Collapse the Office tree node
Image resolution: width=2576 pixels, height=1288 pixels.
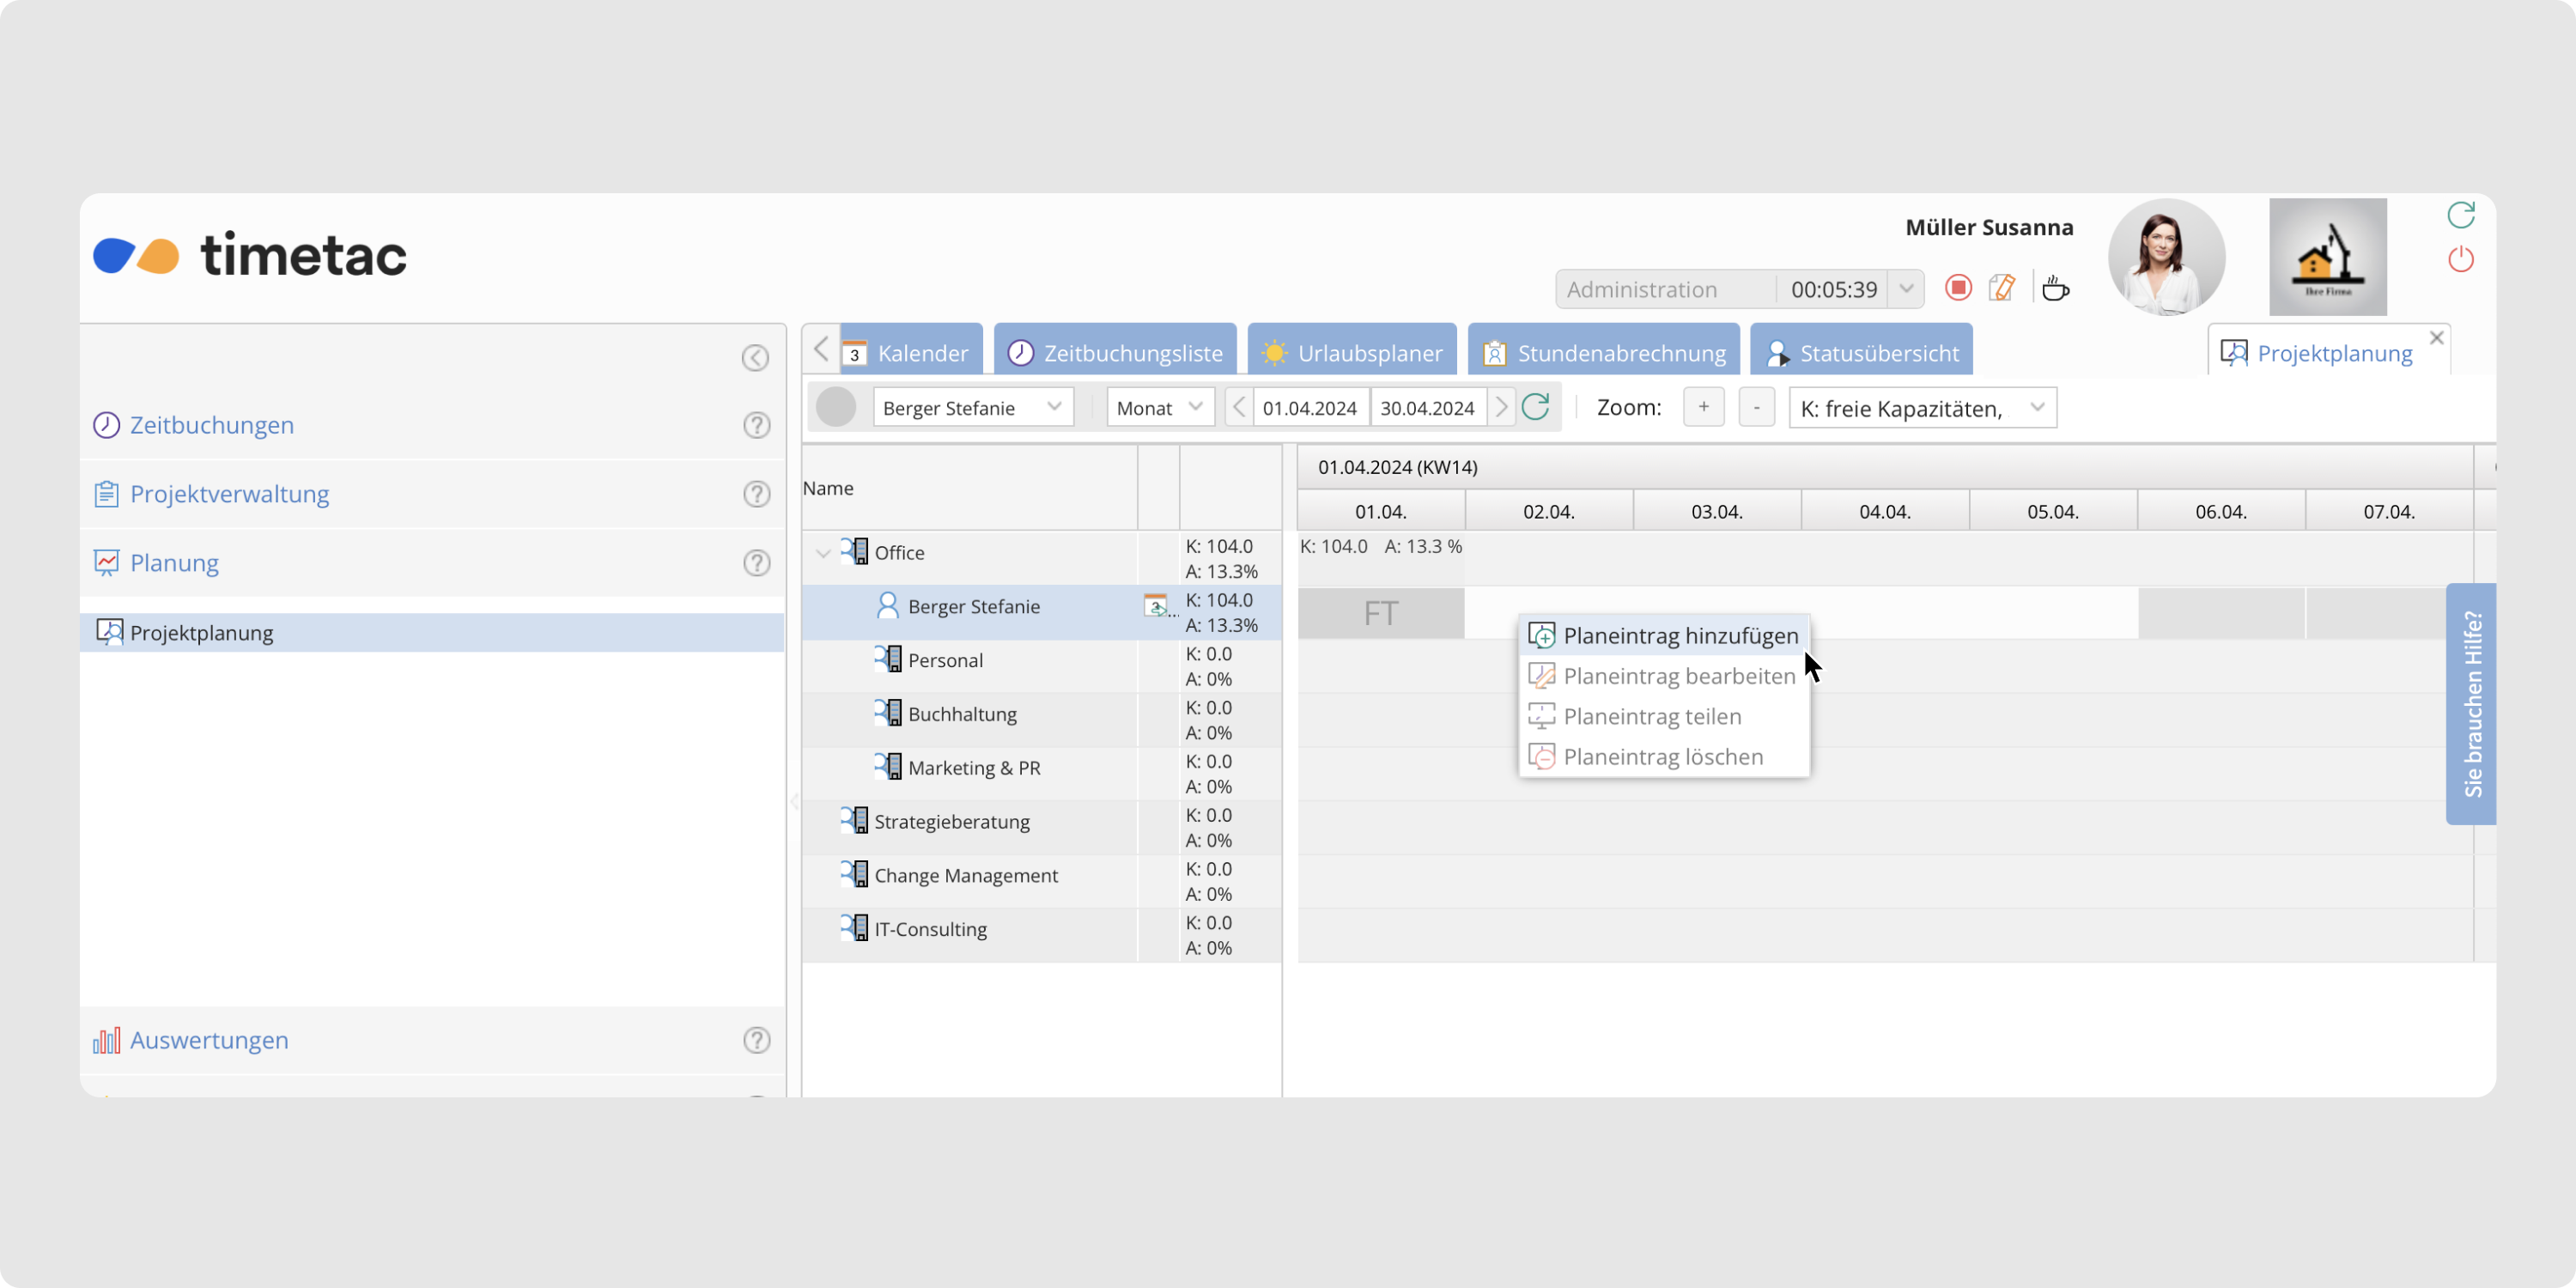pos(823,553)
